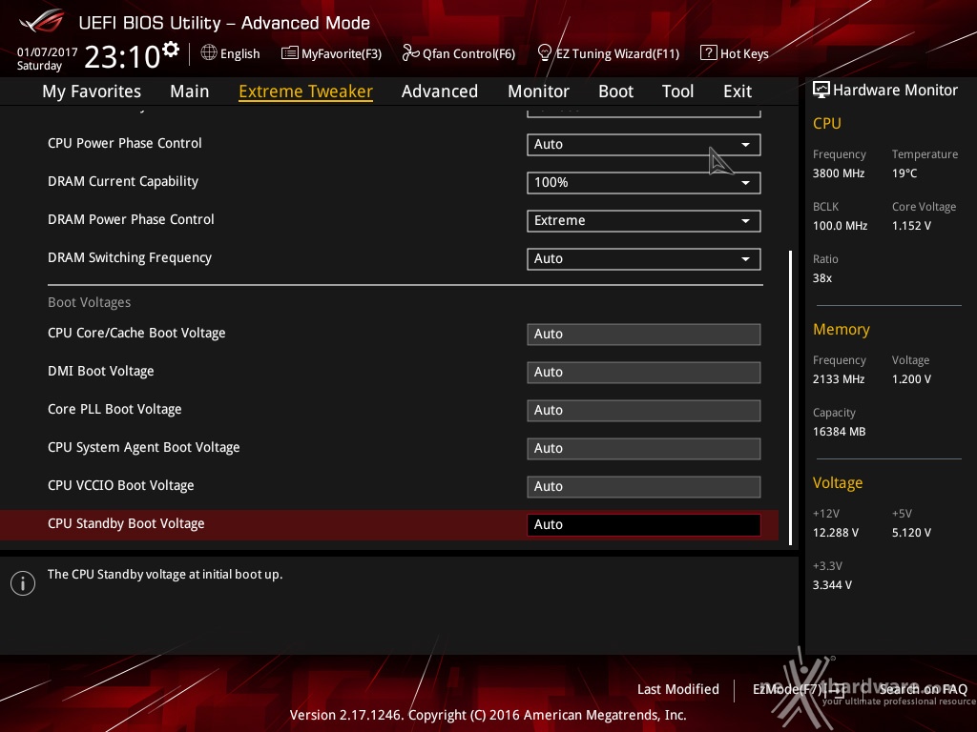Expand DRAM Current Capability dropdown

tap(644, 182)
